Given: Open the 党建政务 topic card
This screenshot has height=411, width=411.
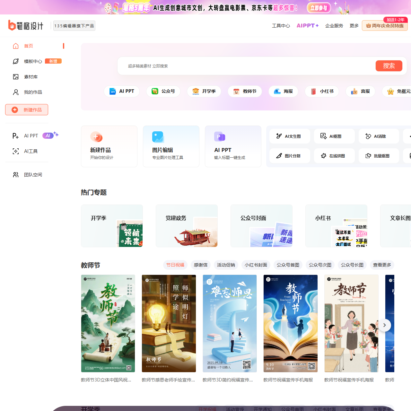Looking at the screenshot, I should [187, 226].
